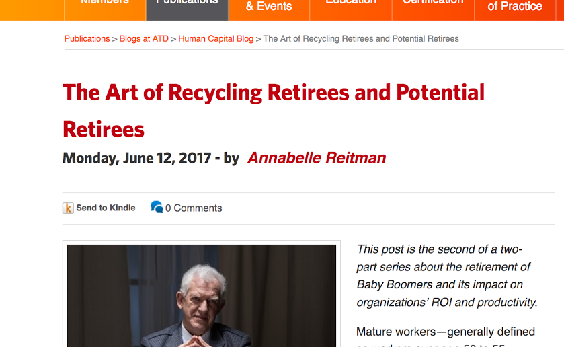Image resolution: width=564 pixels, height=347 pixels.
Task: Click the article photo of the man
Action: 202,296
